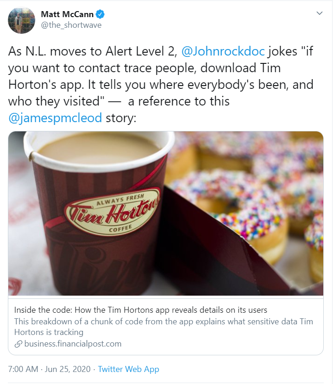
Task: Open the Tim Hortons coffee cup image
Action: [166, 213]
